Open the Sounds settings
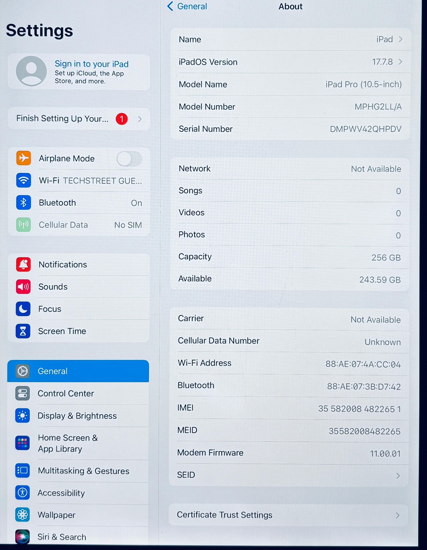This screenshot has height=550, width=427. tap(79, 286)
